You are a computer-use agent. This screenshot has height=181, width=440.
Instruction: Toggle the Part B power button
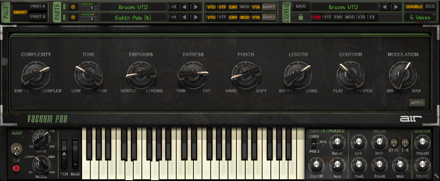coord(73,17)
